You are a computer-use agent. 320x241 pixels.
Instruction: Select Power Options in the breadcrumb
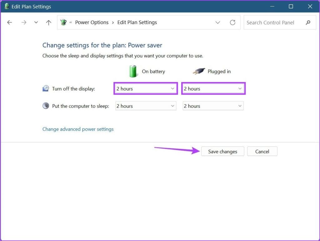(92, 22)
